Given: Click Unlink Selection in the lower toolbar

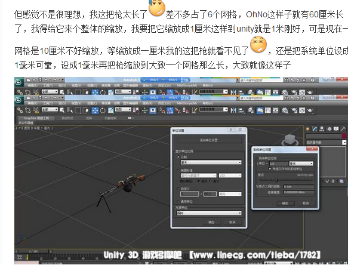Looking at the screenshot, I should point(27,110).
